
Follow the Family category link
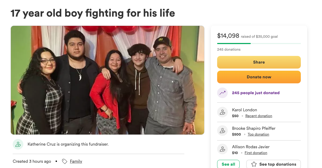[x=76, y=161]
